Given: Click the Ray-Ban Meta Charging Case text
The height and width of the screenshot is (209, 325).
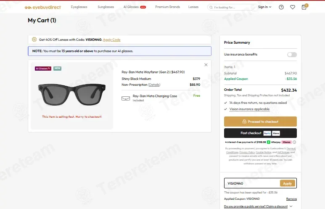Looking at the screenshot, I should 155,96.
